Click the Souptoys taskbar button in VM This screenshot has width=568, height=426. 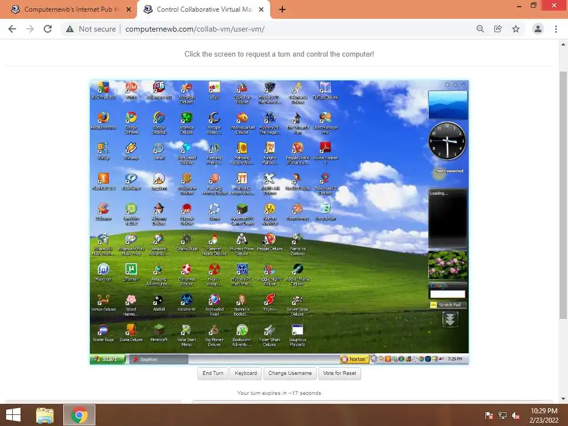pyautogui.click(x=159, y=359)
